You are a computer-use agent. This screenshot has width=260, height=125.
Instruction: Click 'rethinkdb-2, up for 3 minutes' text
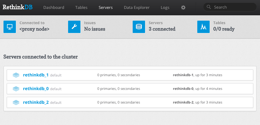[x=198, y=102]
